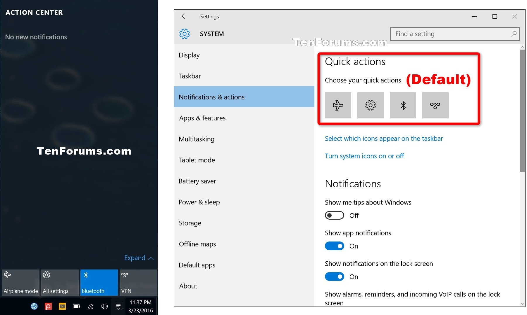
Task: Open the About category
Action: pos(244,286)
